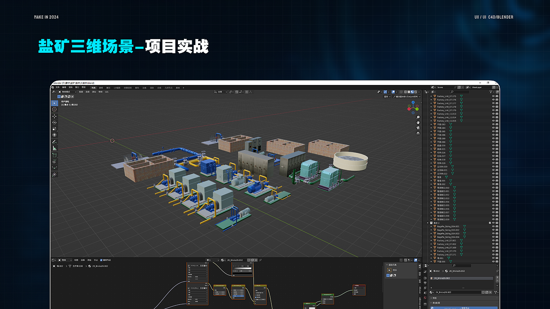
Task: Click the green mesh data icon of 平面.083
Action: point(451,124)
